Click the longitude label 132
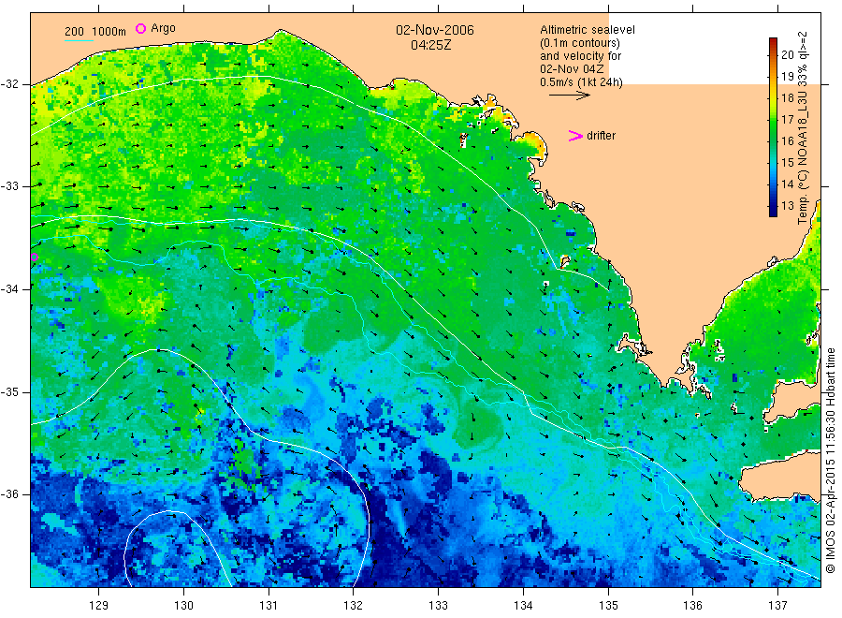Screen dimensions: 842x618 354,606
